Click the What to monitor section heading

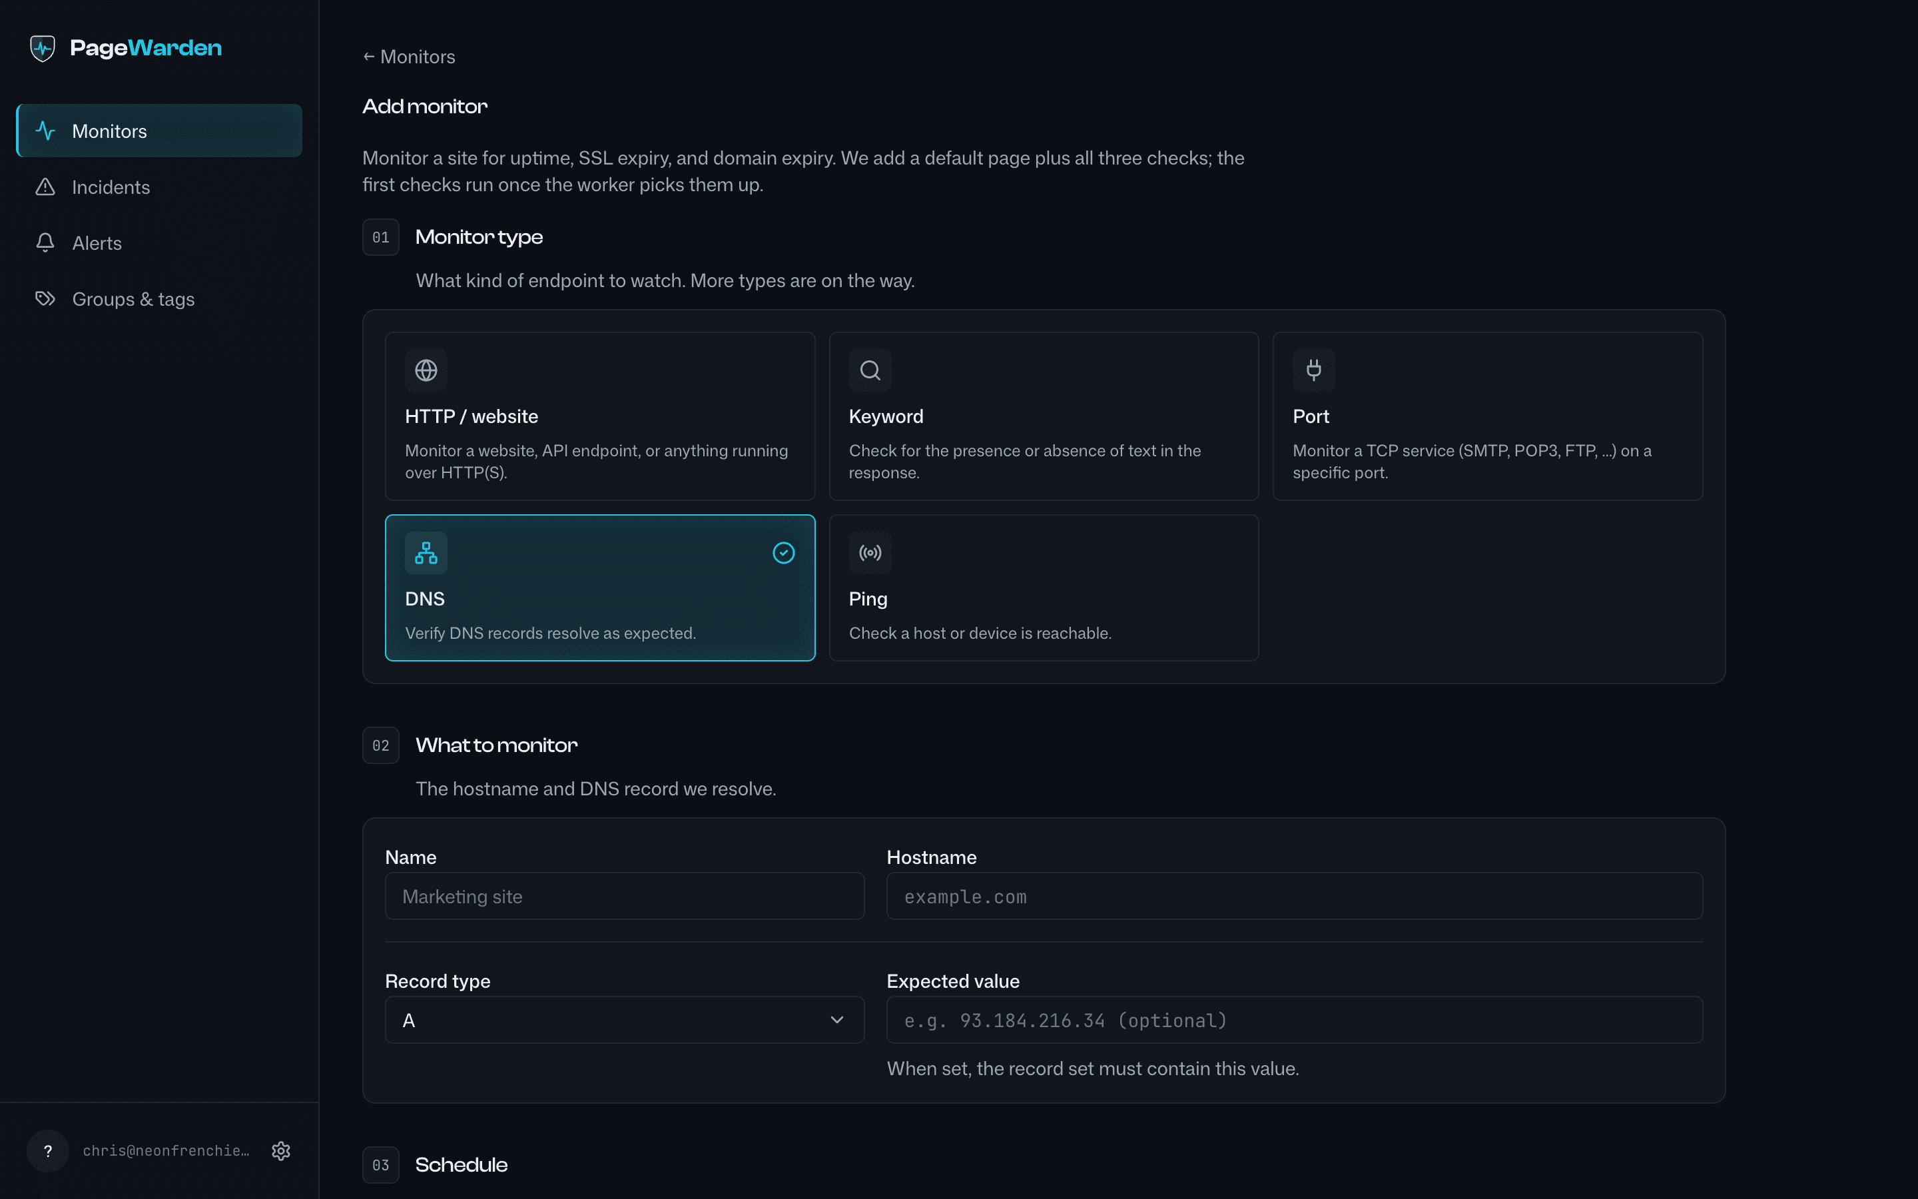pyautogui.click(x=497, y=745)
